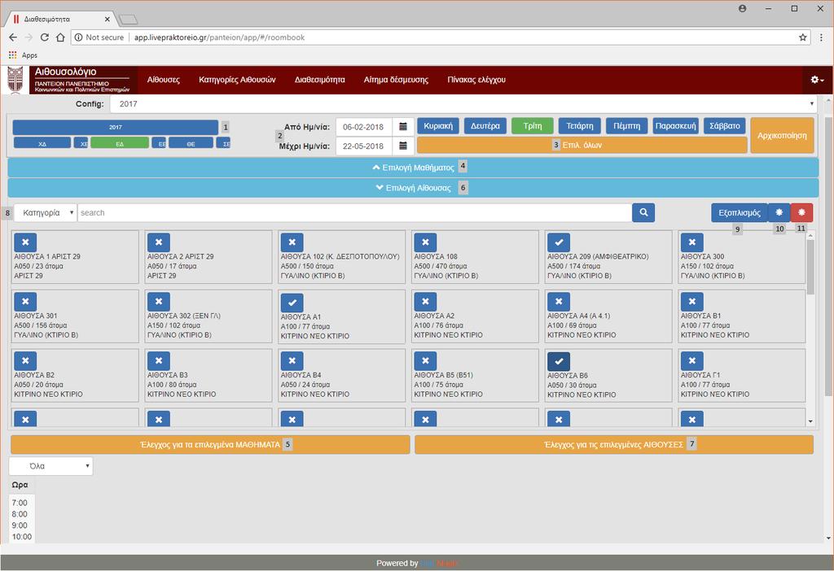The height and width of the screenshot is (571, 834).
Task: Toggle the Σάββατο day button
Action: [724, 126]
